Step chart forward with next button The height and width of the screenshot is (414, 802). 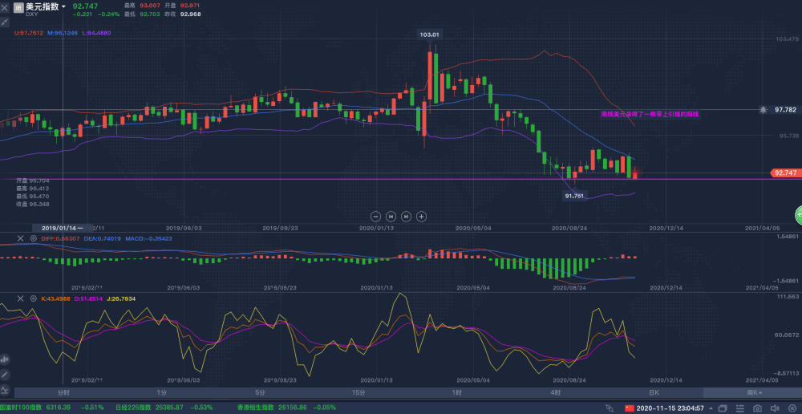click(x=406, y=216)
